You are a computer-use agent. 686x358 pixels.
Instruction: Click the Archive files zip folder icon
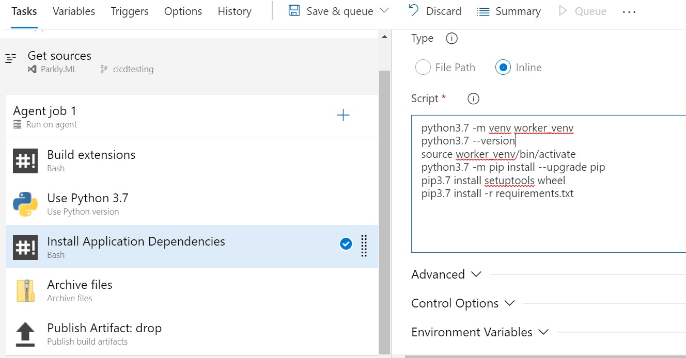25,291
